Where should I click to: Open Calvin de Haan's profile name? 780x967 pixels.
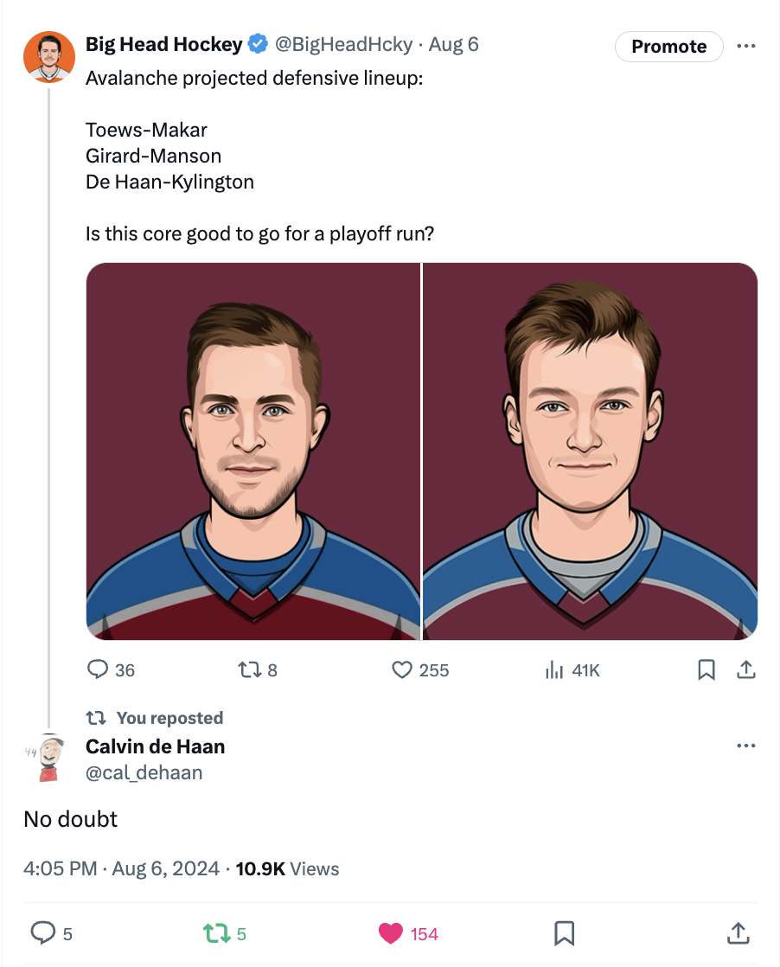coord(155,746)
